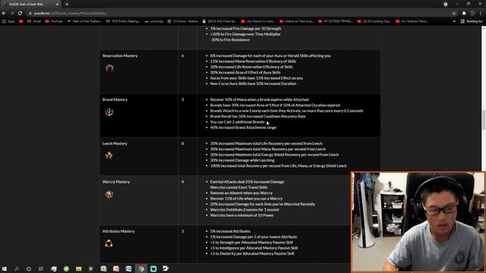The width and height of the screenshot is (486, 273).
Task: Close the PoEDB Path of Exile Wiki tab
Action: (x=57, y=5)
